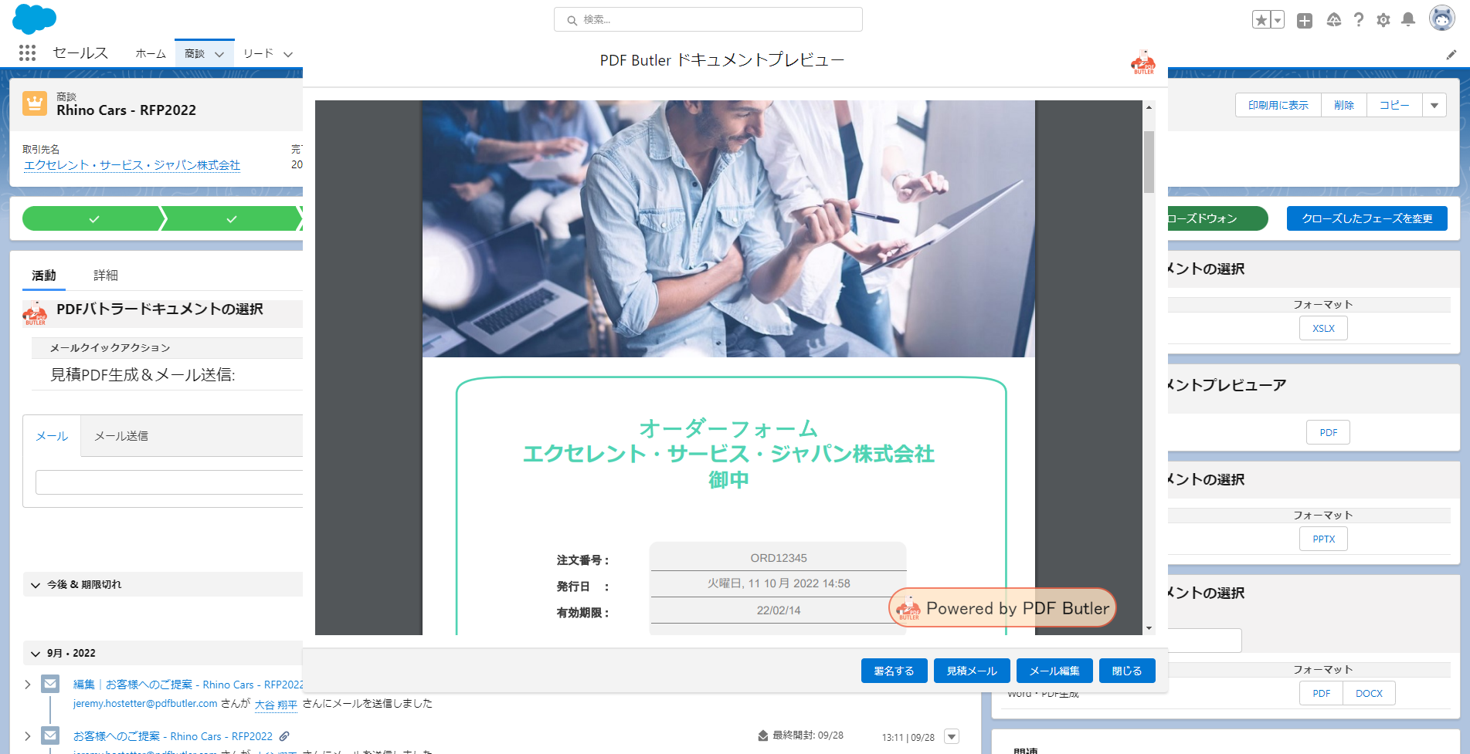Click the email icon of second お客様へのご提案 entry
This screenshot has height=754, width=1470.
pos(50,735)
